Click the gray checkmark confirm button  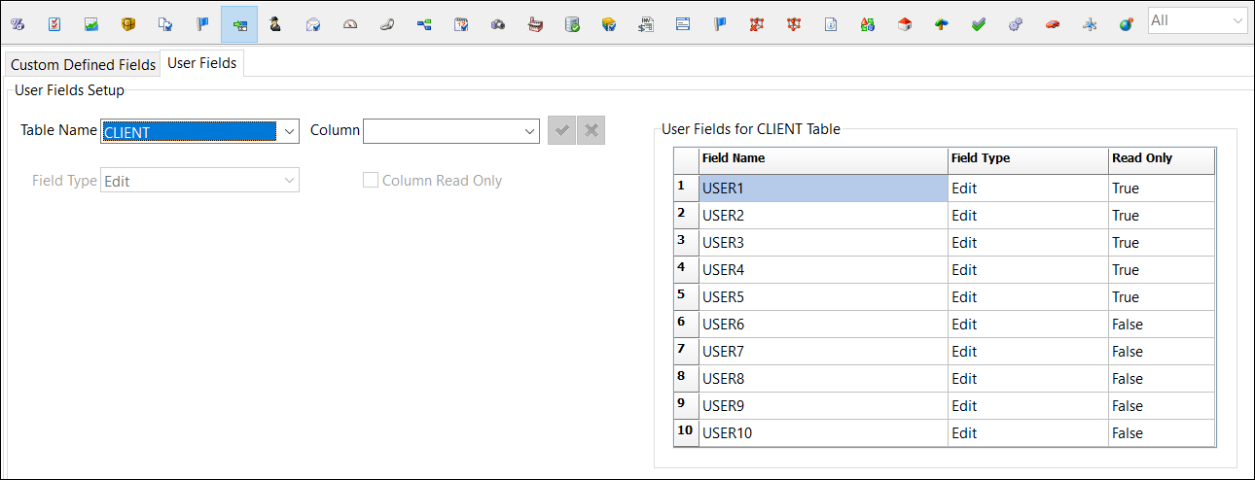[x=561, y=130]
